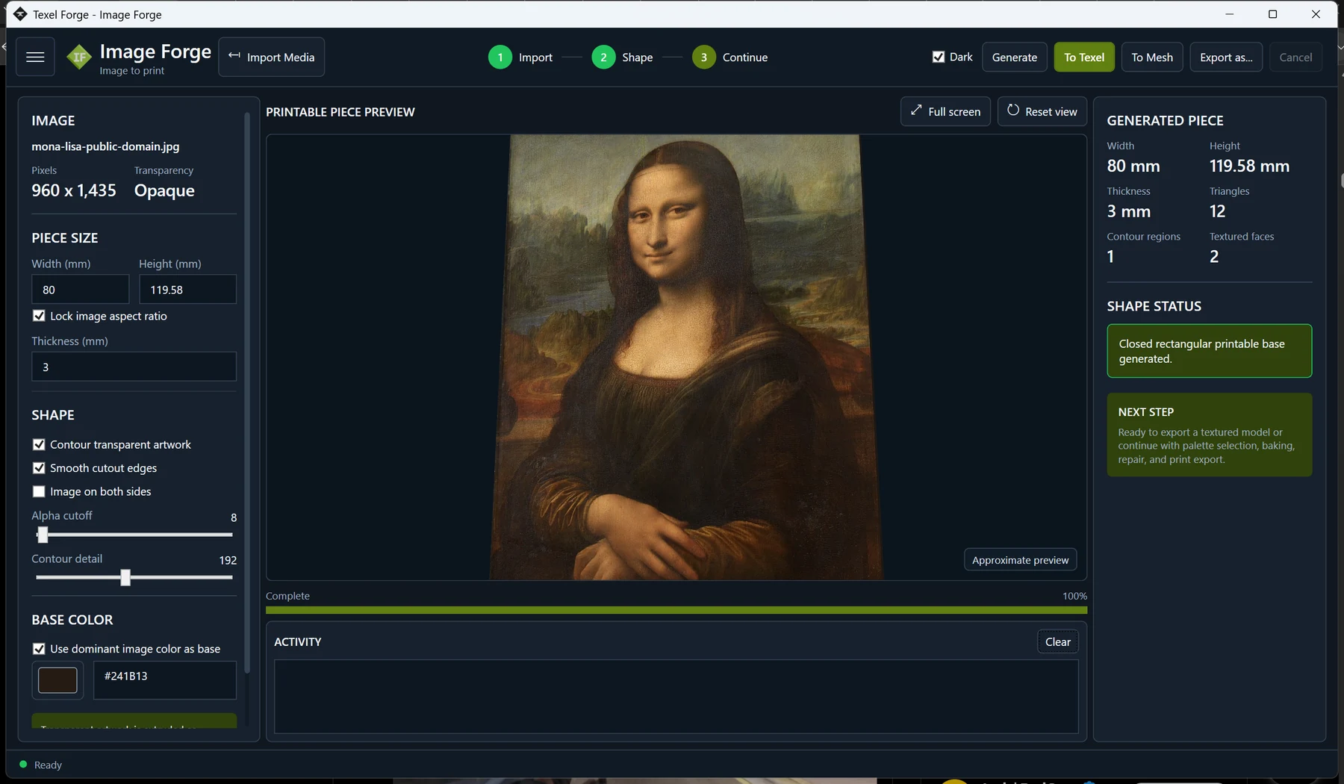Open the Export as... options
This screenshot has height=784, width=1344.
[x=1226, y=57]
